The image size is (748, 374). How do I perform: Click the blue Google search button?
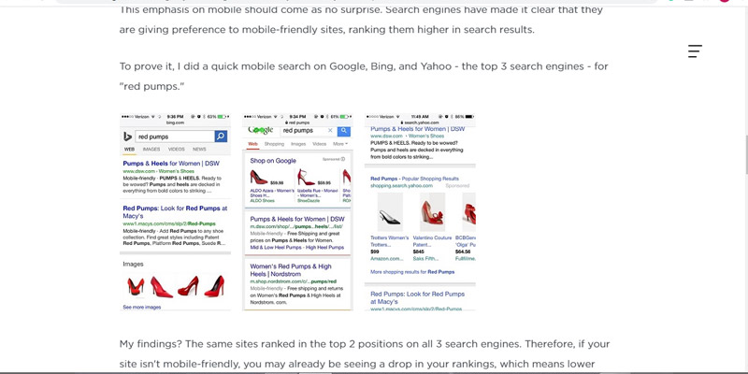(344, 131)
